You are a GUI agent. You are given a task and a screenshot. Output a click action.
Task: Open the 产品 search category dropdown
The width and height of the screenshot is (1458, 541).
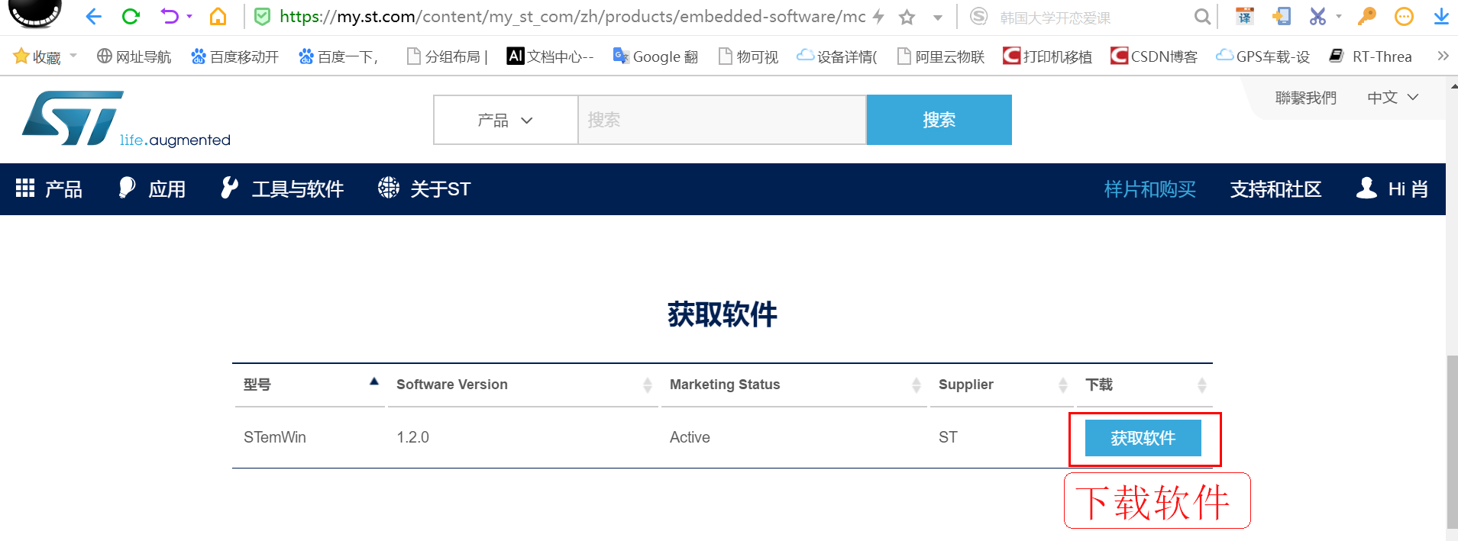click(x=506, y=120)
